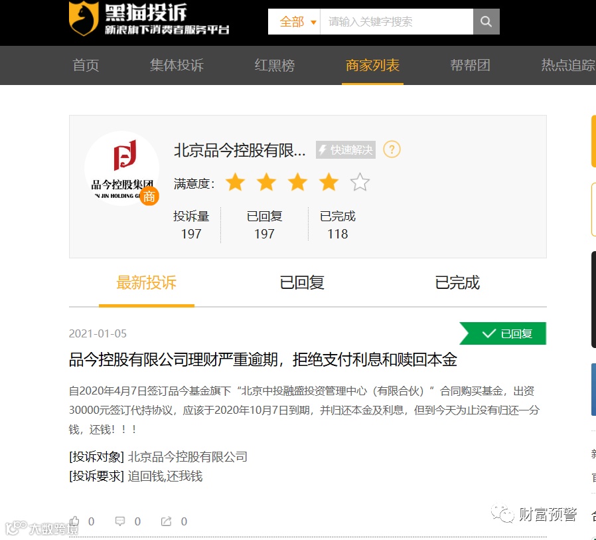The width and height of the screenshot is (596, 540).
Task: Click the second satisfaction star
Action: [266, 182]
